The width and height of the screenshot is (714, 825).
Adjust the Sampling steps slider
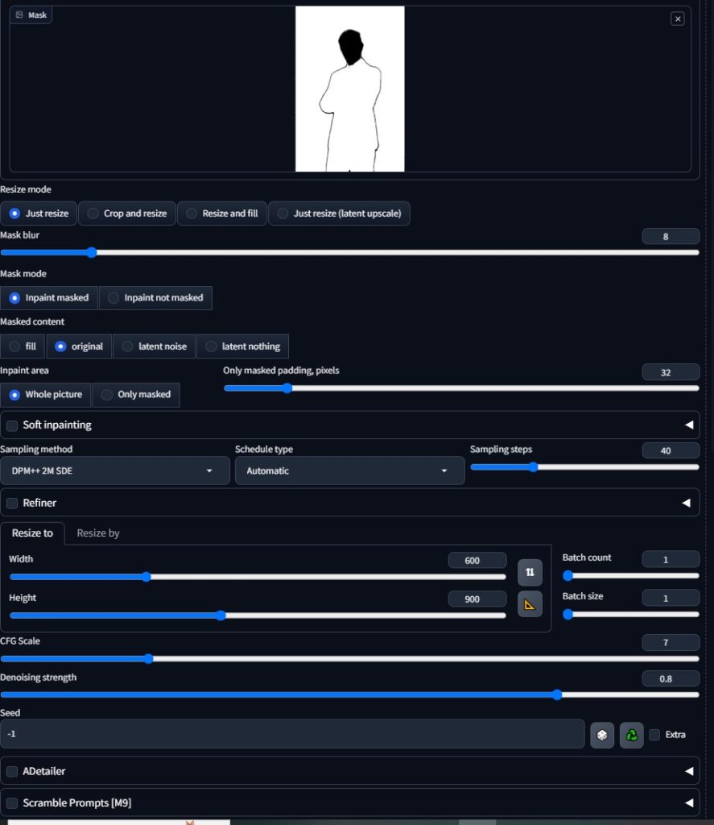(x=584, y=467)
